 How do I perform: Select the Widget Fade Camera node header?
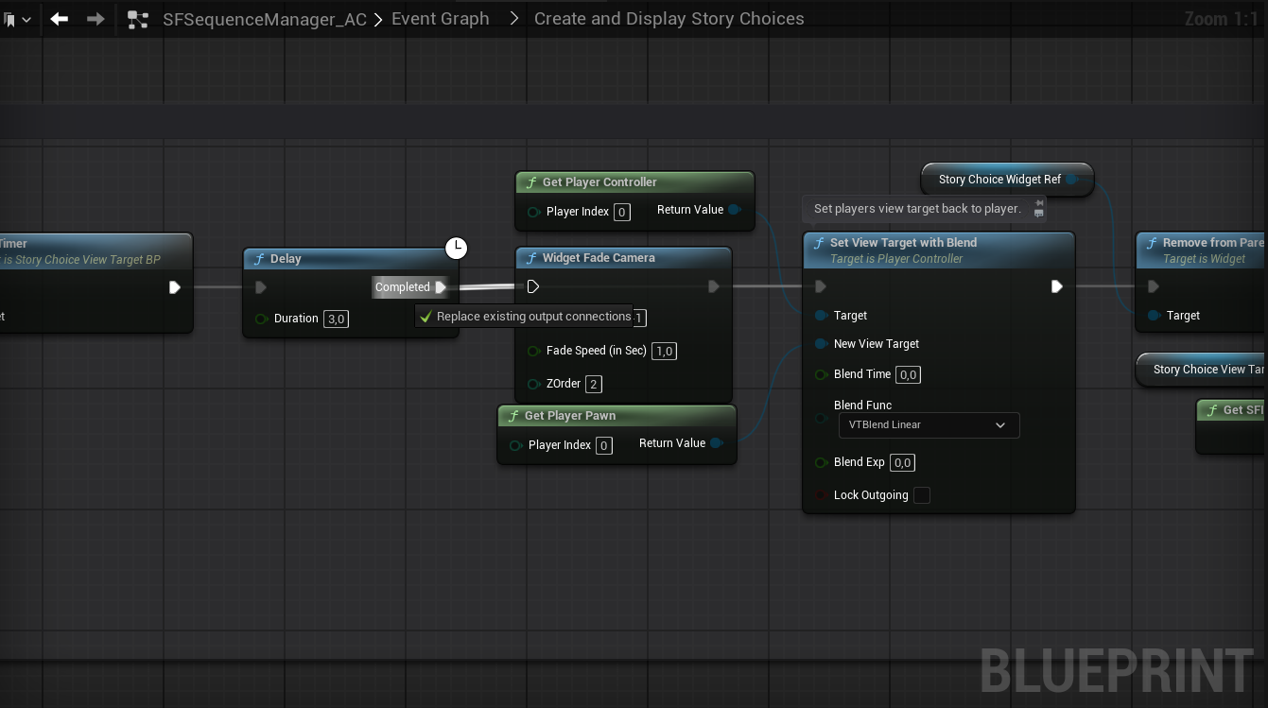[x=624, y=258]
